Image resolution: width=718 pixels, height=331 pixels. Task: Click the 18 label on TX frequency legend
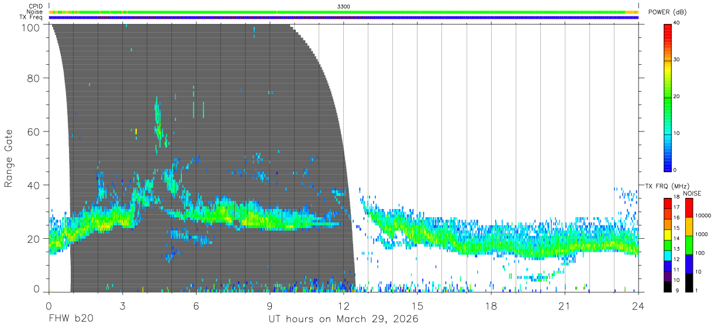pyautogui.click(x=676, y=197)
